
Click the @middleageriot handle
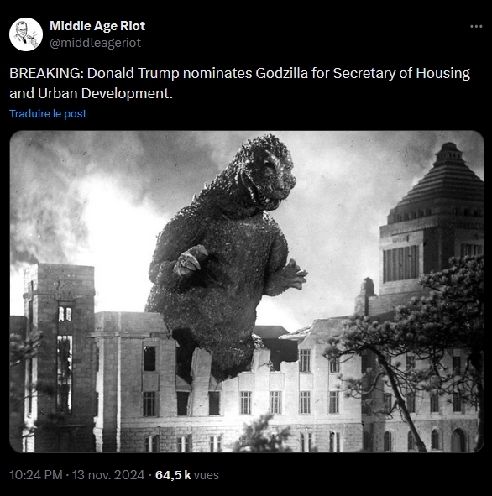coord(95,43)
